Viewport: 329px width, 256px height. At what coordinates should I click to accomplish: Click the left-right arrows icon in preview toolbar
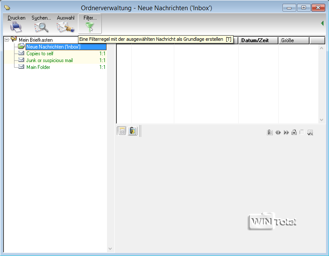(278, 132)
